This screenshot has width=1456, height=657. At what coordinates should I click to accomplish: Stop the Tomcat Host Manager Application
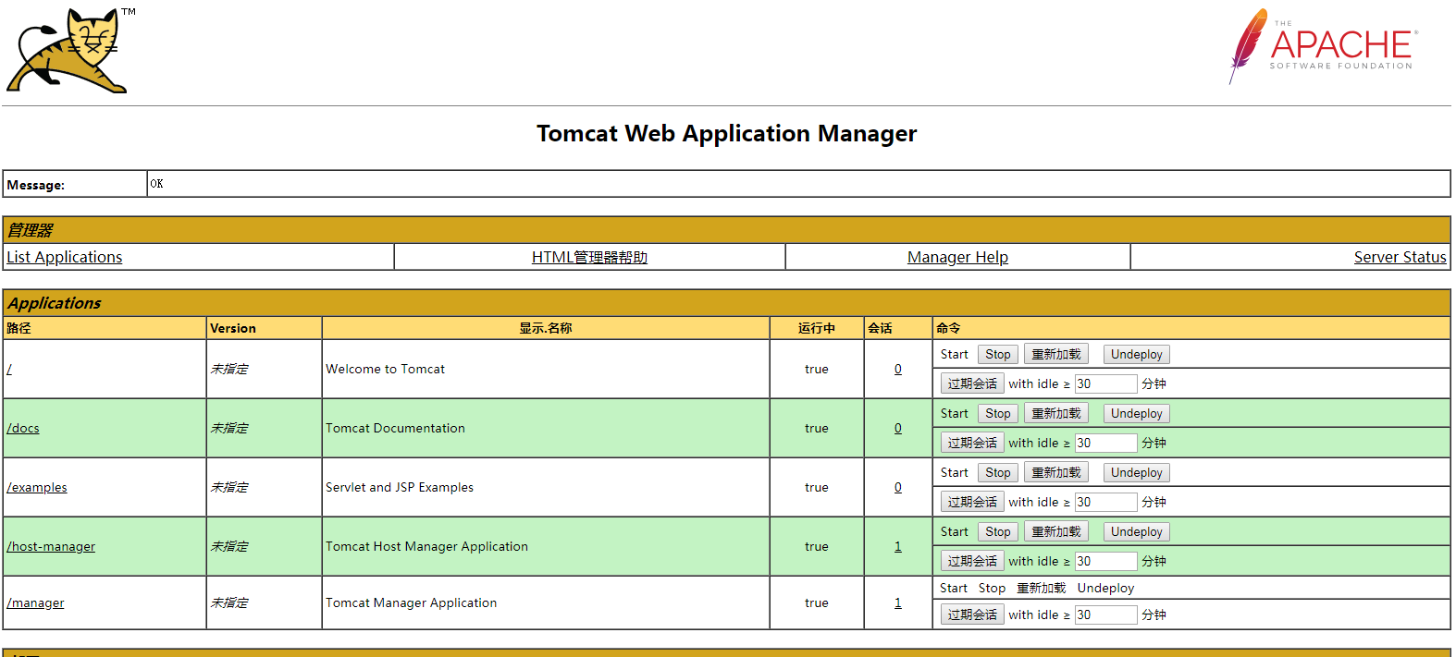(x=998, y=531)
